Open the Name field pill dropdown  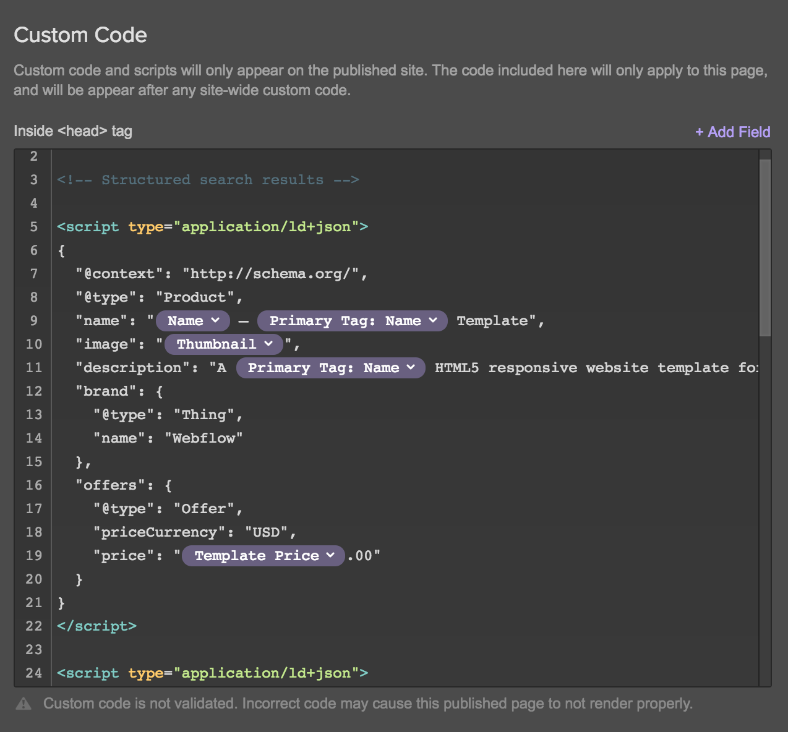tap(193, 321)
